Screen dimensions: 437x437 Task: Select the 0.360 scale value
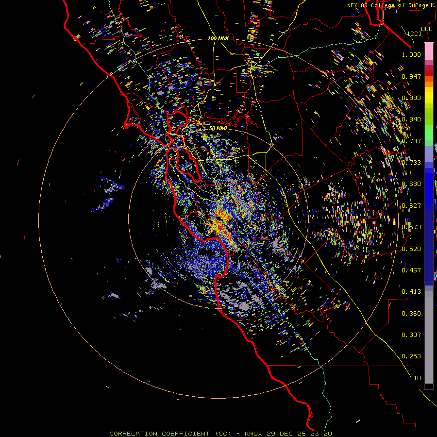pyautogui.click(x=411, y=314)
